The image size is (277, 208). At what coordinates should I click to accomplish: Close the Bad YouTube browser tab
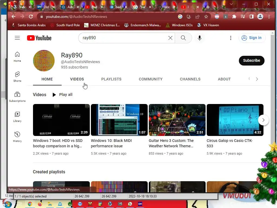102,7
